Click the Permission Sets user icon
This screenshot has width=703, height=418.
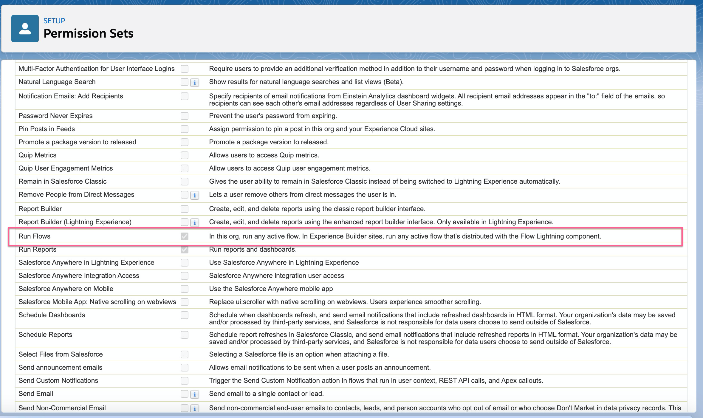tap(25, 29)
